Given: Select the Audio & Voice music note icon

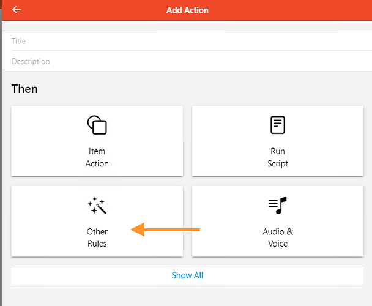Looking at the screenshot, I should (x=278, y=206).
